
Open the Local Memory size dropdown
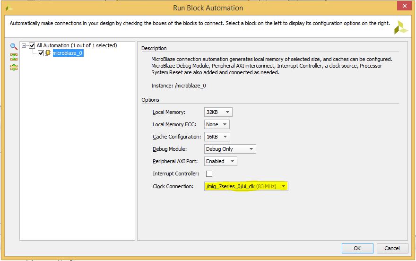tap(218, 112)
